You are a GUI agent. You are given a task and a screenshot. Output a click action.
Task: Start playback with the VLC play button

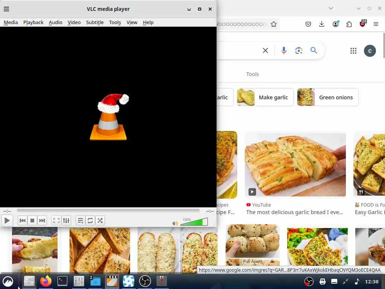point(7,221)
